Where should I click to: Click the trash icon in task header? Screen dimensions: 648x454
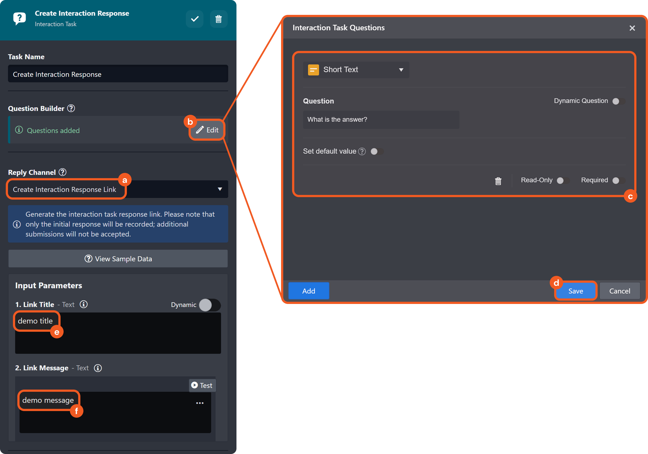219,19
